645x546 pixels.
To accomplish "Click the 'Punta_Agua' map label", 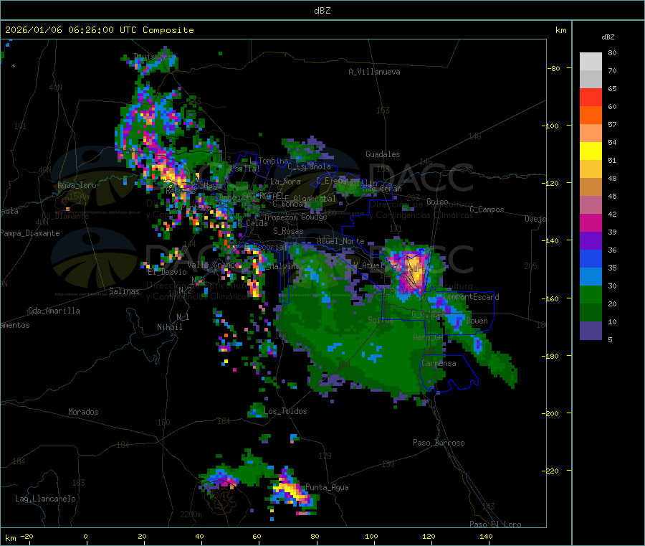I will click(327, 488).
